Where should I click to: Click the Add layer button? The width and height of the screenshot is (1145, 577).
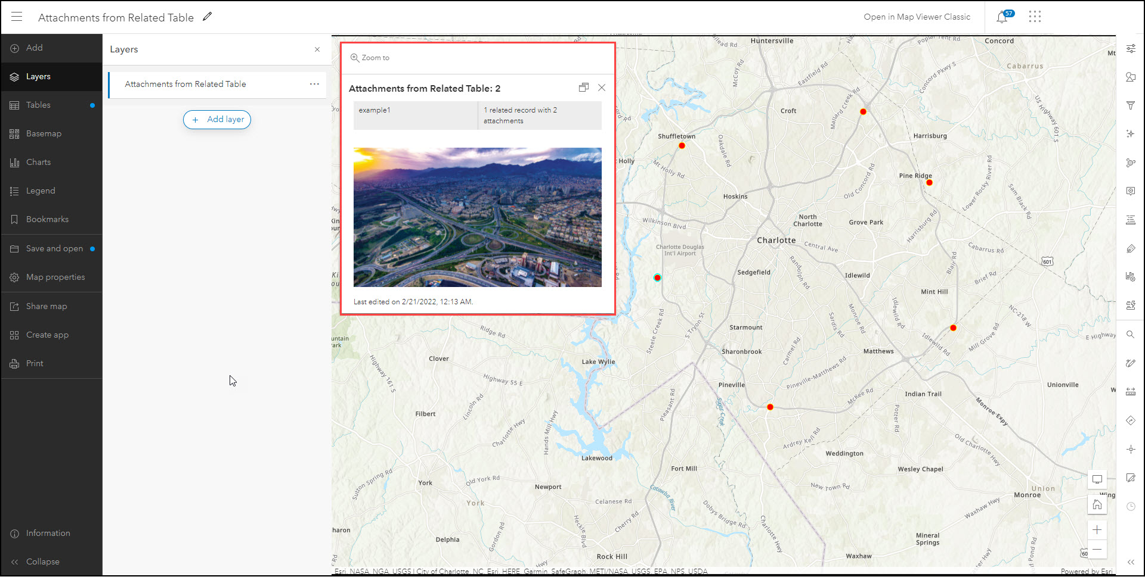click(217, 120)
